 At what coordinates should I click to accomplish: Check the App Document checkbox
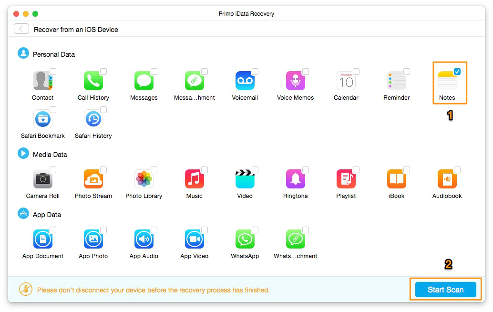coord(53,230)
